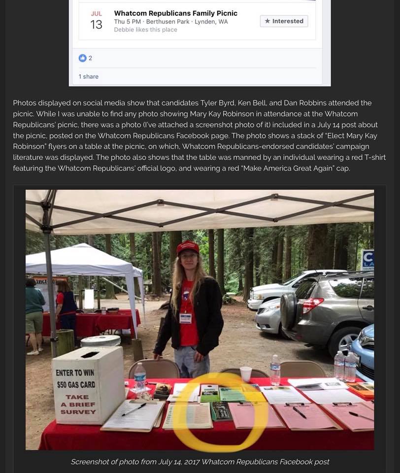The image size is (400, 473).
Task: Click the photo caption about July 14 post
Action: [x=200, y=462]
